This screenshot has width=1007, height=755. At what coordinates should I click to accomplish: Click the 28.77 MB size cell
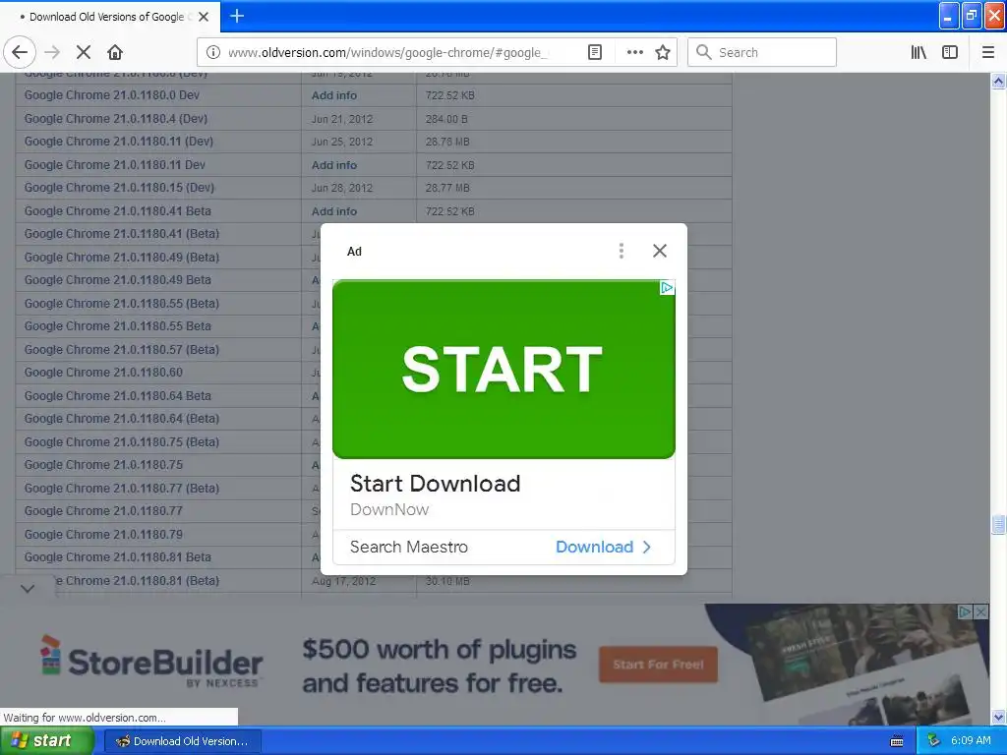pyautogui.click(x=447, y=188)
